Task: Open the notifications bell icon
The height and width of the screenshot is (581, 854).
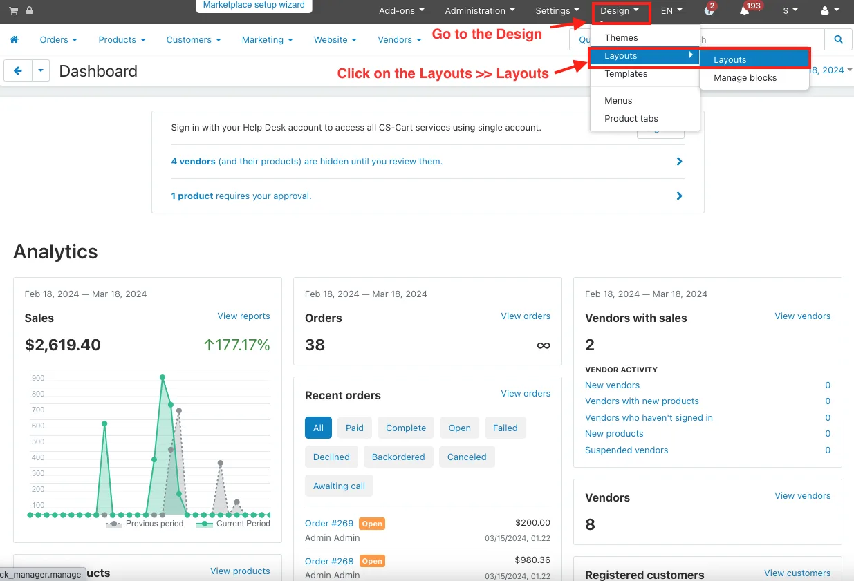Action: point(745,11)
